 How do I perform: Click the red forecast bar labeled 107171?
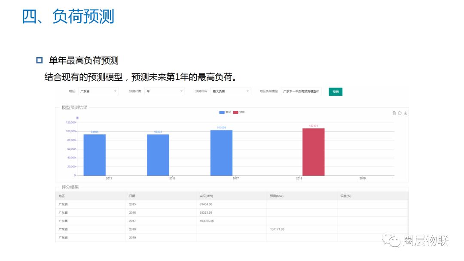pyautogui.click(x=313, y=152)
